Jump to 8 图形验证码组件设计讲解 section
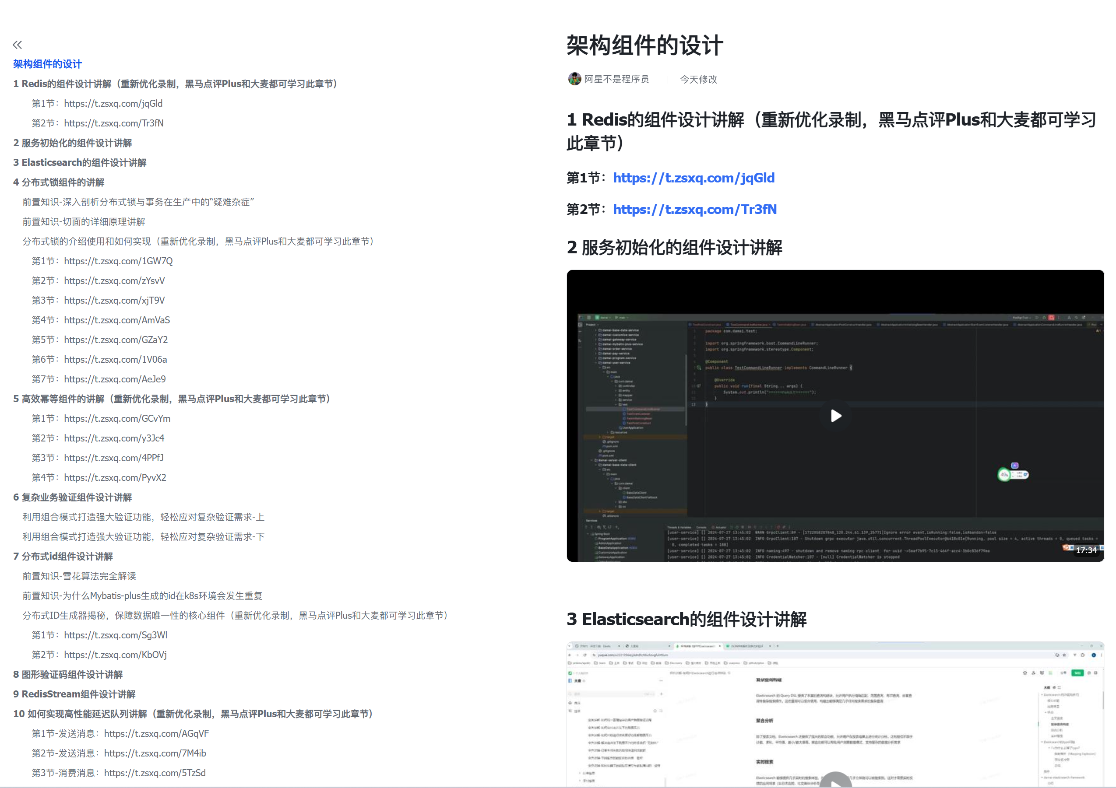 coord(67,674)
